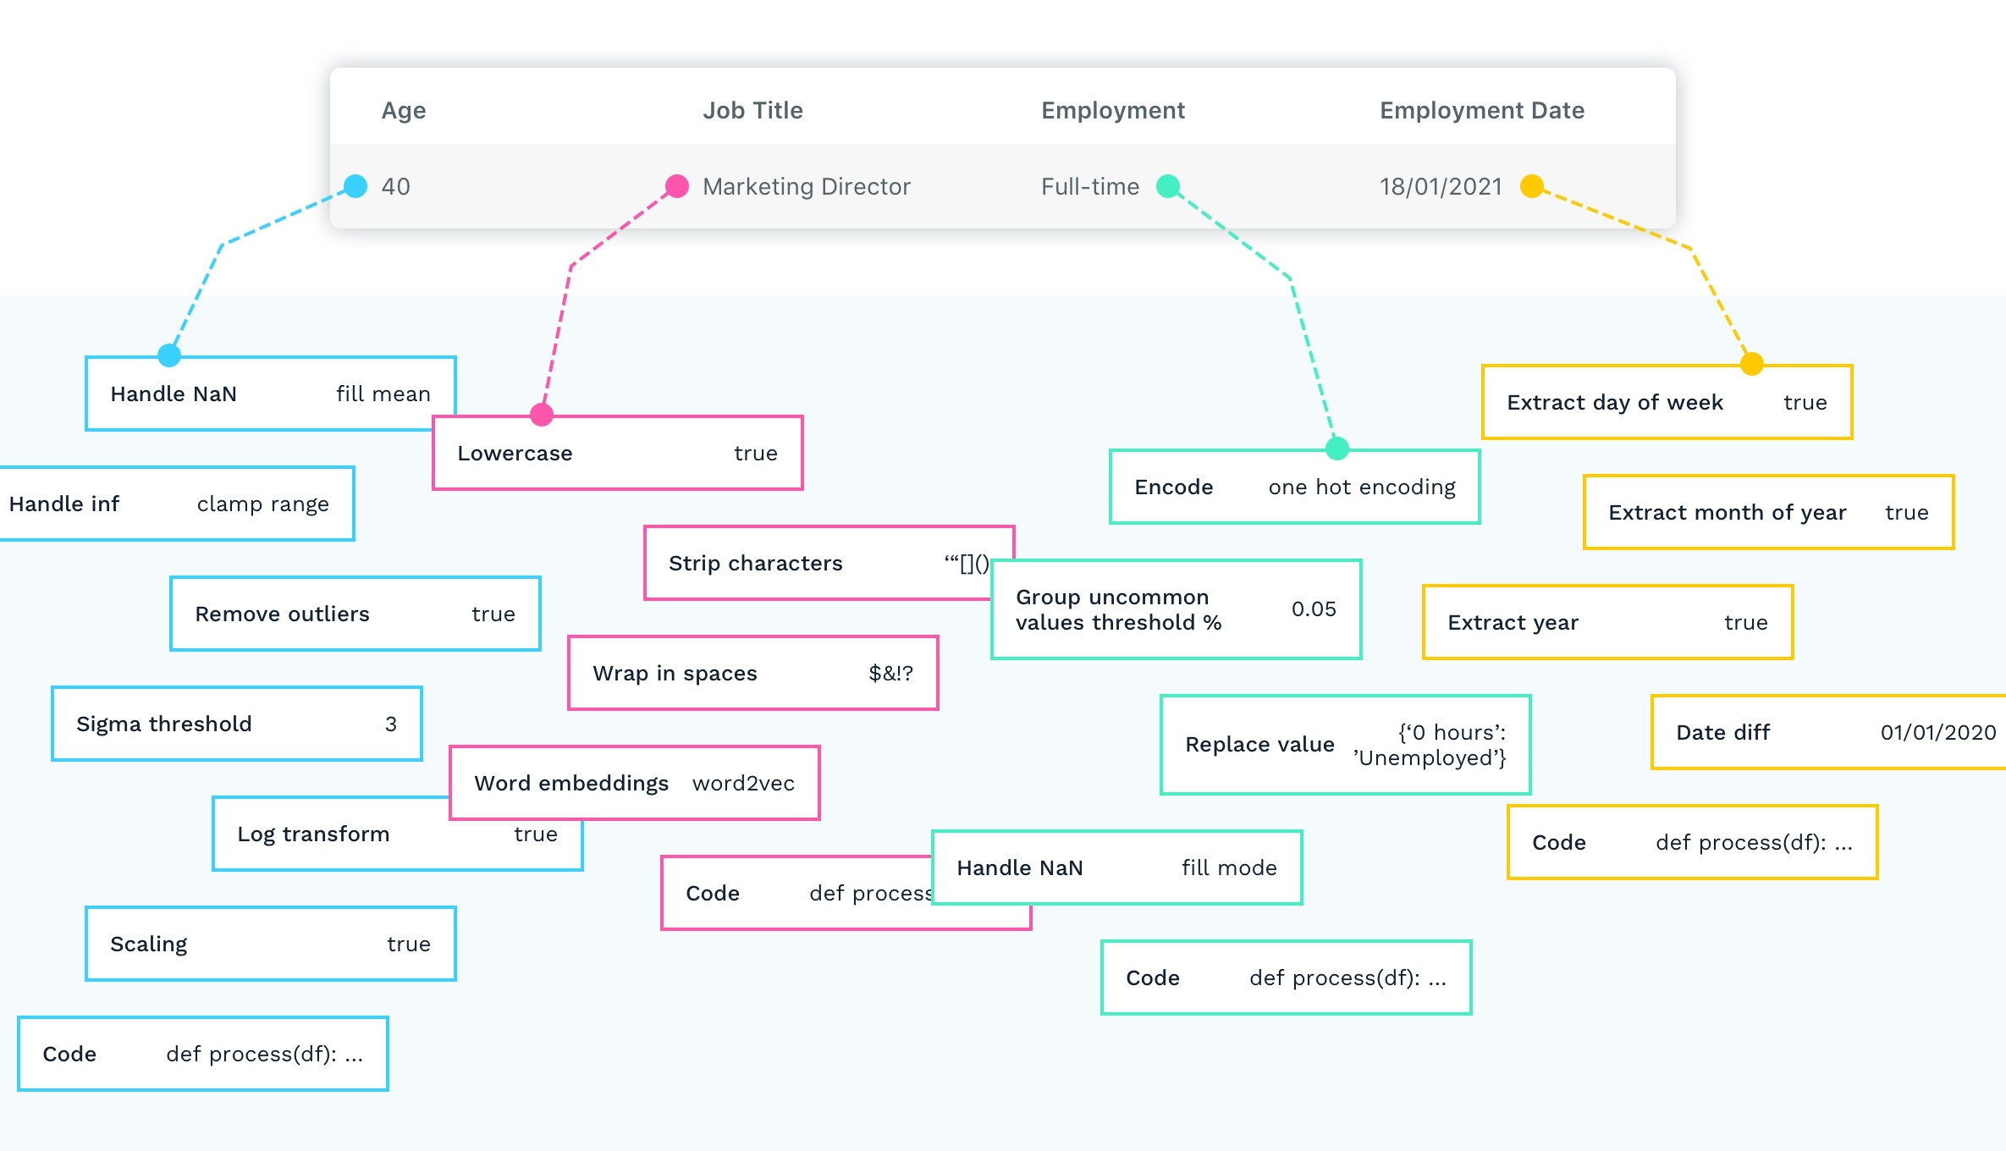Open the Handle inf clamp range option

tap(262, 504)
